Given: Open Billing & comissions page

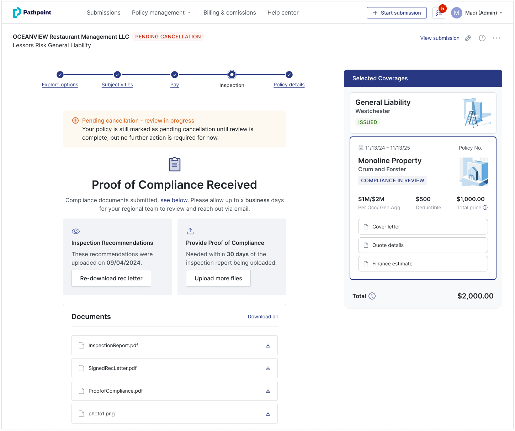Looking at the screenshot, I should tap(229, 13).
